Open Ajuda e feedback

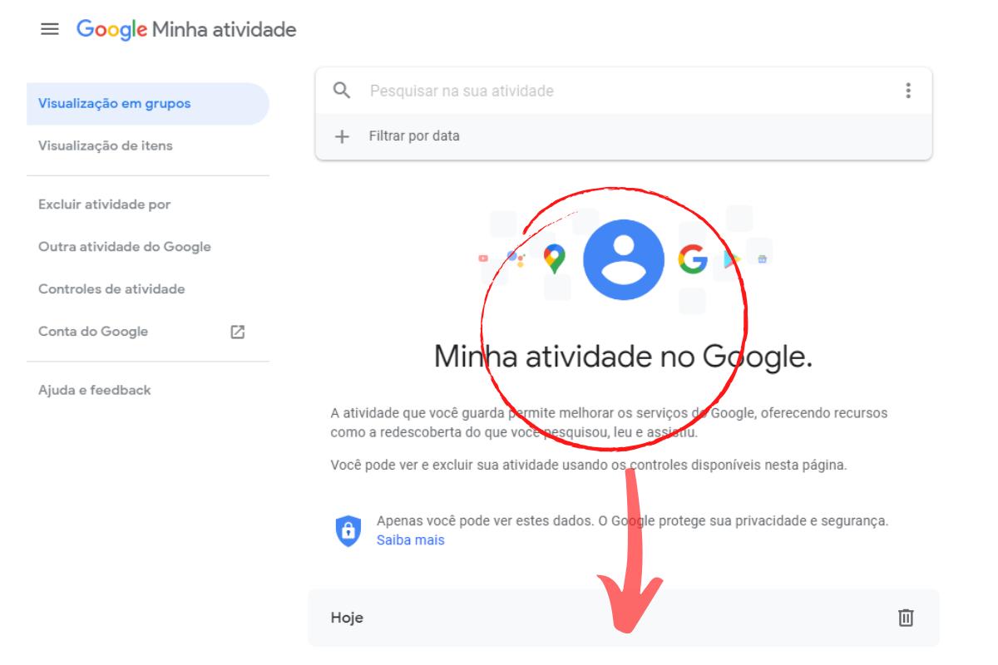[x=95, y=390]
